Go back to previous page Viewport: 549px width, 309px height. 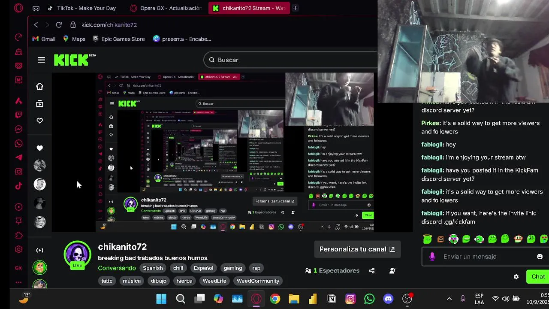pos(36,25)
